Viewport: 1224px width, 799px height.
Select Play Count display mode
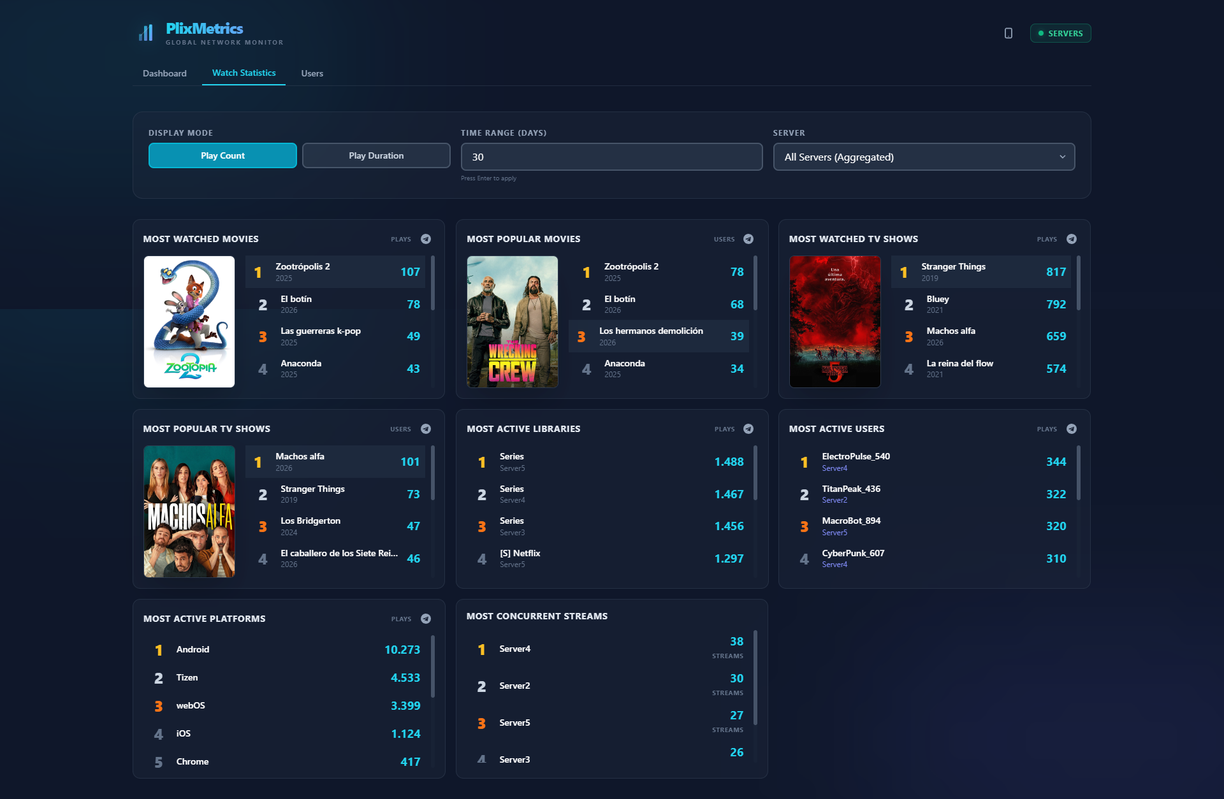[222, 155]
